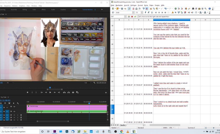This screenshot has height=134, width=220.
Task: Open the Function Wizard fx icon
Action: click(129, 16)
